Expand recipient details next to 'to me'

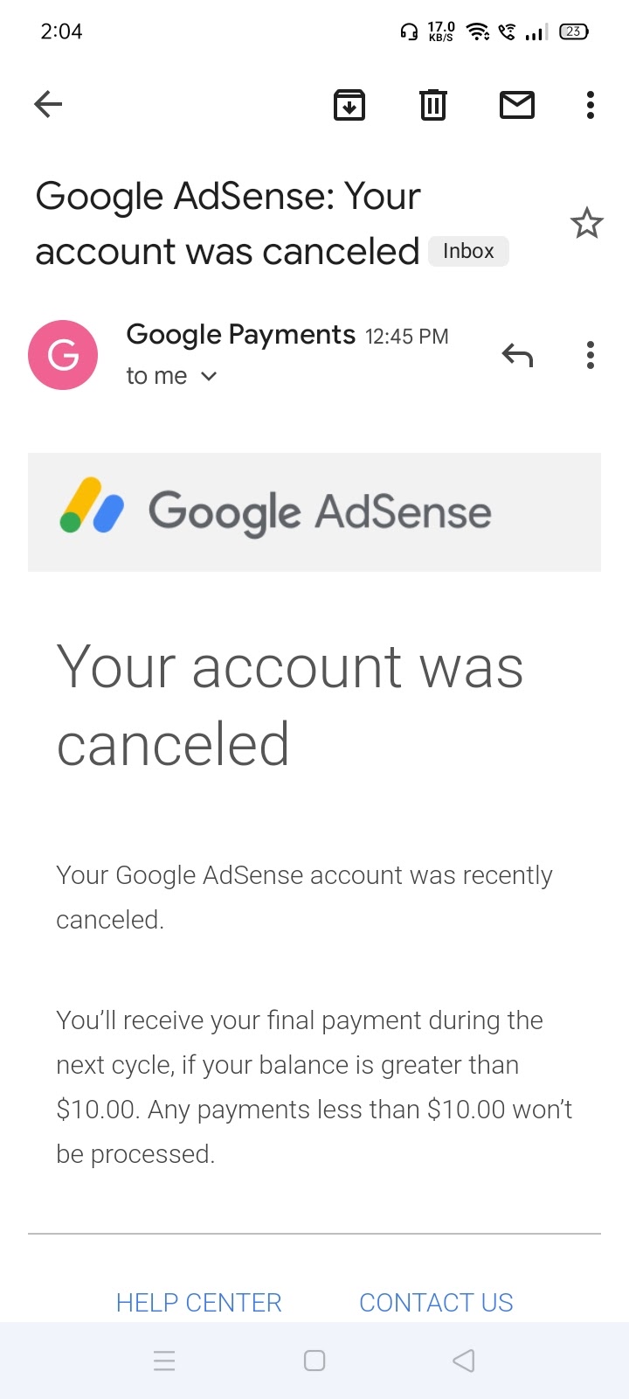click(209, 376)
